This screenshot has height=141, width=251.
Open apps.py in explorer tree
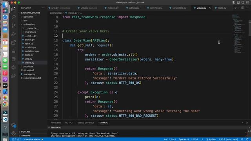(29, 43)
